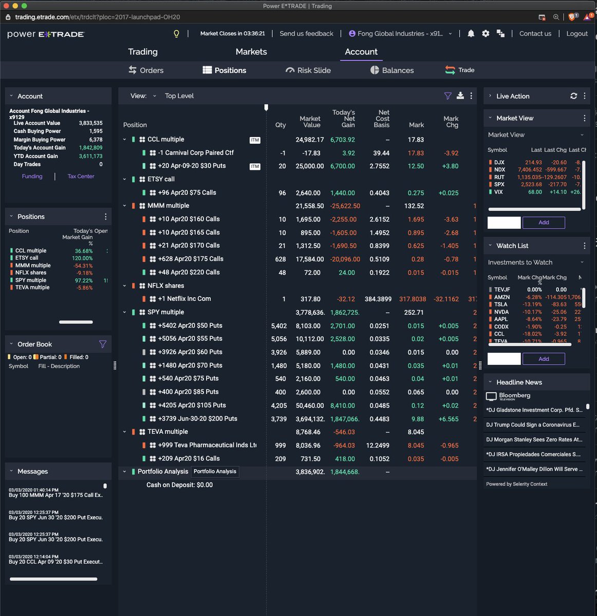Click the layout windows icon
Viewport: 597px width, 616px height.
click(500, 33)
